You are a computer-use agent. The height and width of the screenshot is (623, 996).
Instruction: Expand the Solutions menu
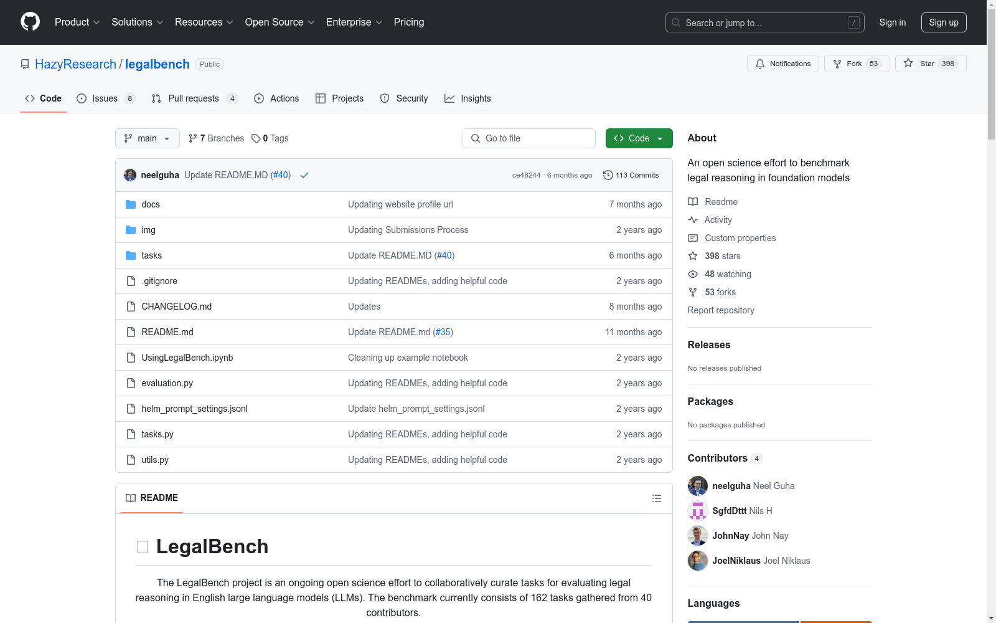tap(138, 22)
